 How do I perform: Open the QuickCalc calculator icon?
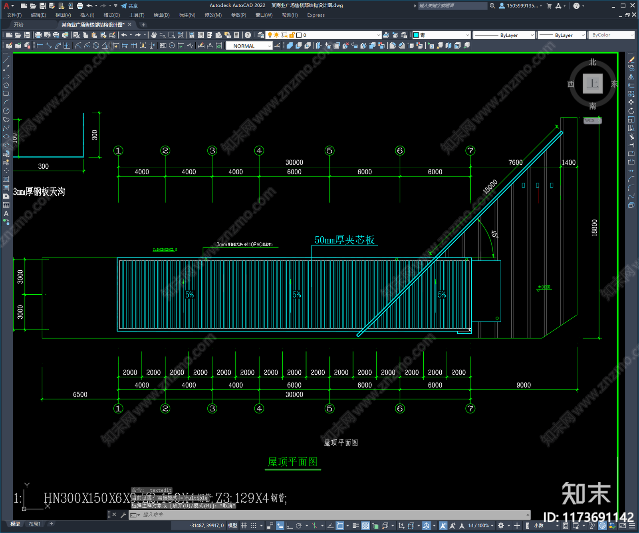(x=236, y=35)
